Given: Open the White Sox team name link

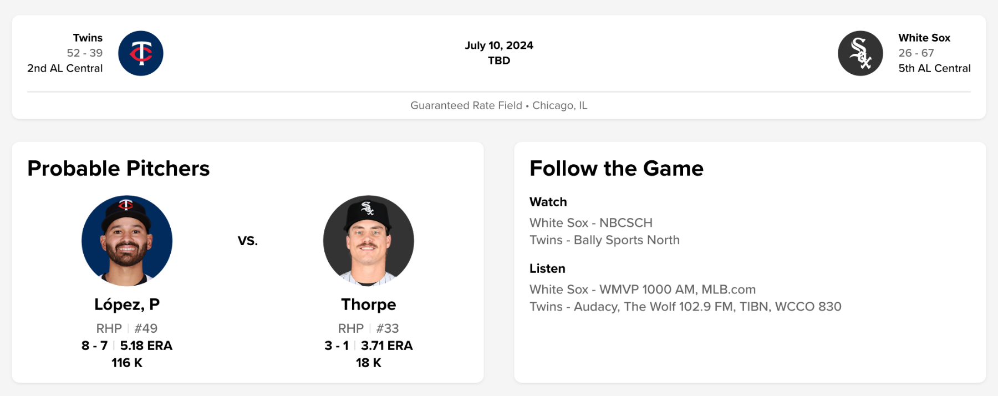Looking at the screenshot, I should coord(924,38).
